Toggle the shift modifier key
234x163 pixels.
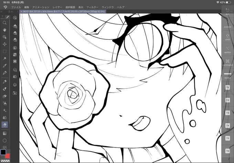[227, 37]
